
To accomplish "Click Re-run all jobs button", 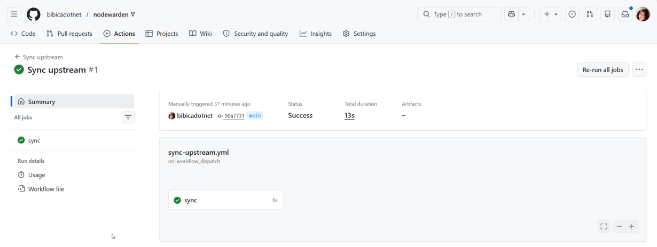I will pos(603,70).
